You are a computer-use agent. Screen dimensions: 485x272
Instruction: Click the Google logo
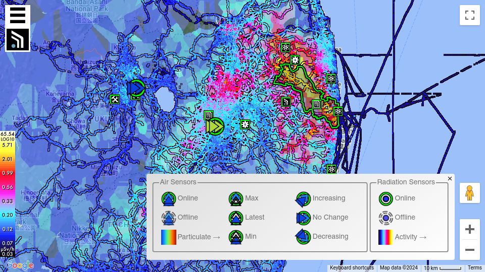pos(20,265)
